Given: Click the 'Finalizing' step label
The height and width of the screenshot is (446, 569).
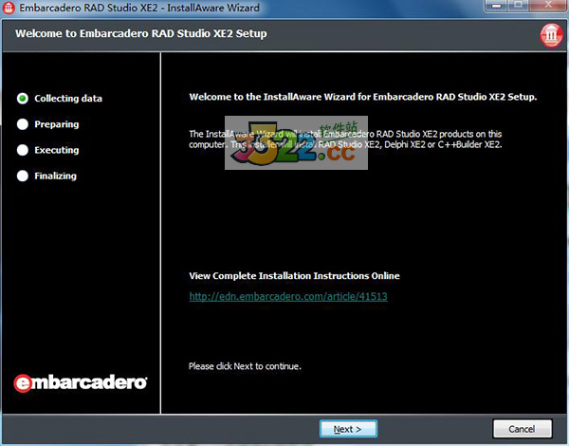Looking at the screenshot, I should pos(56,177).
